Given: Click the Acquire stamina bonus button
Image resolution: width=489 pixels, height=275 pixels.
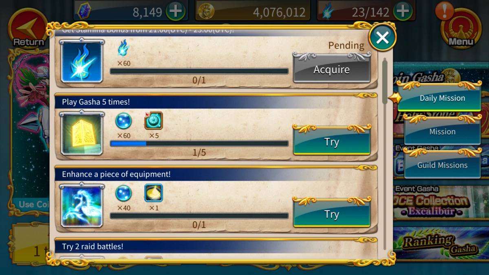Looking at the screenshot, I should (x=332, y=68).
